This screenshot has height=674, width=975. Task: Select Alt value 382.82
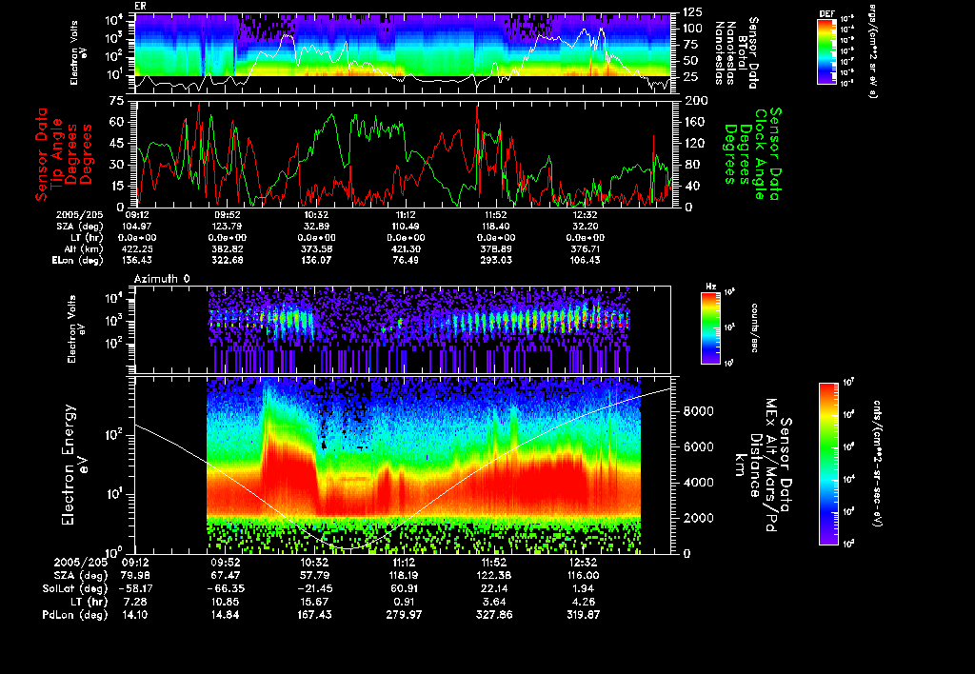(x=227, y=249)
